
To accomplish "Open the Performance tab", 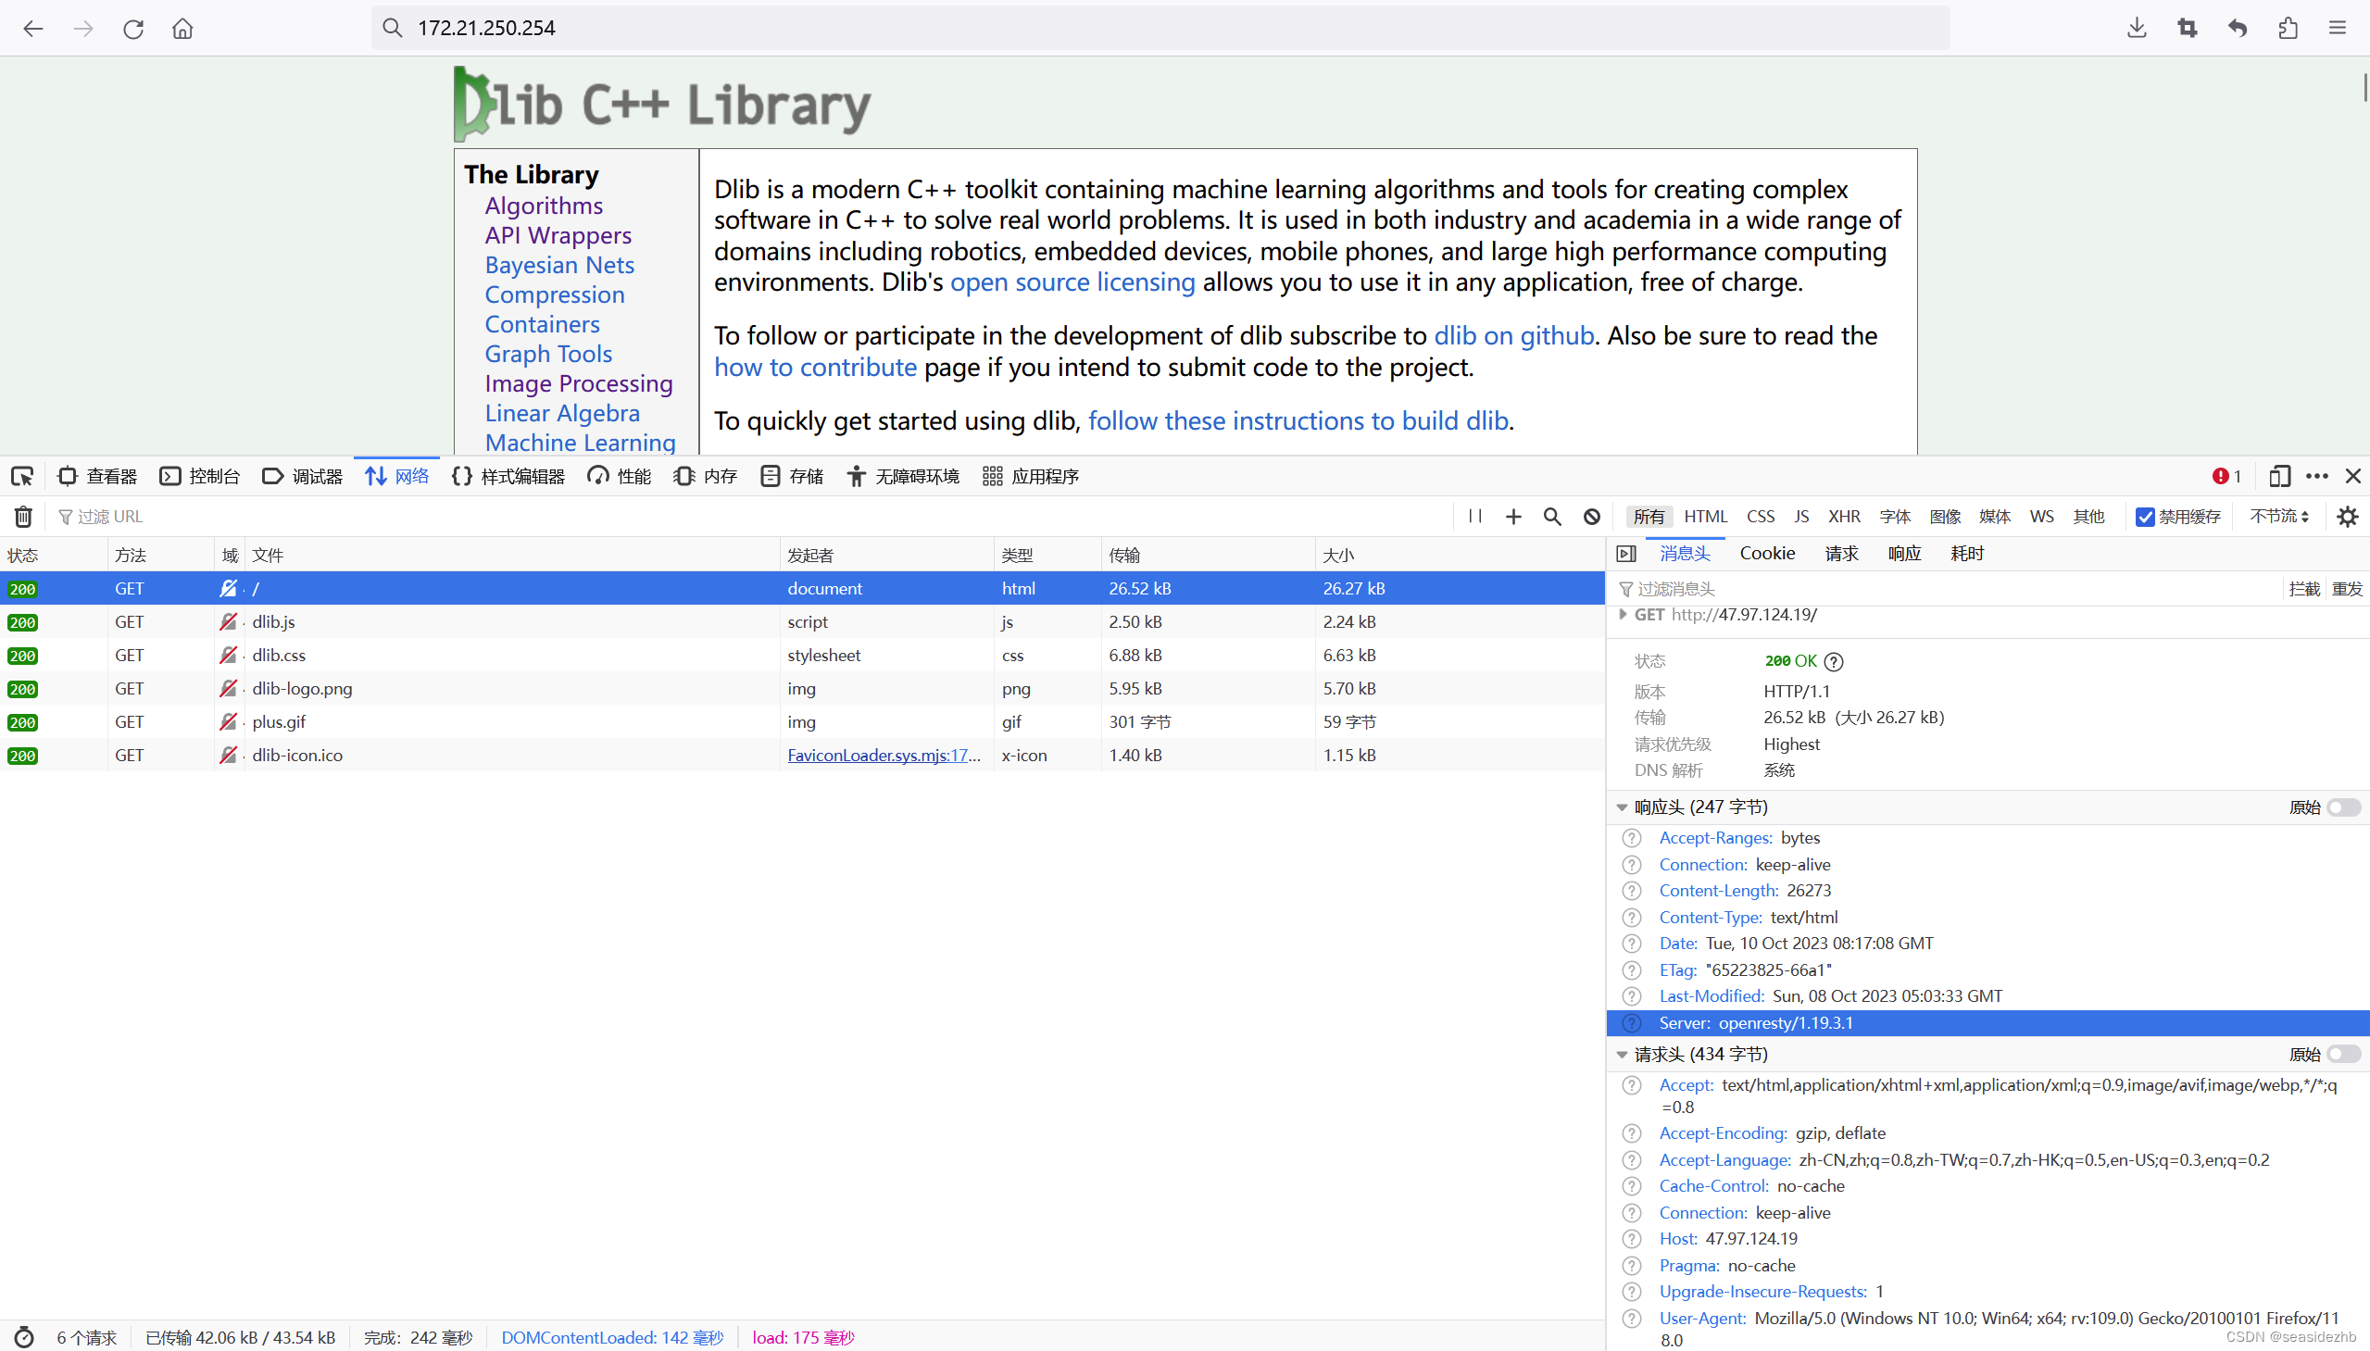I will pos(620,476).
